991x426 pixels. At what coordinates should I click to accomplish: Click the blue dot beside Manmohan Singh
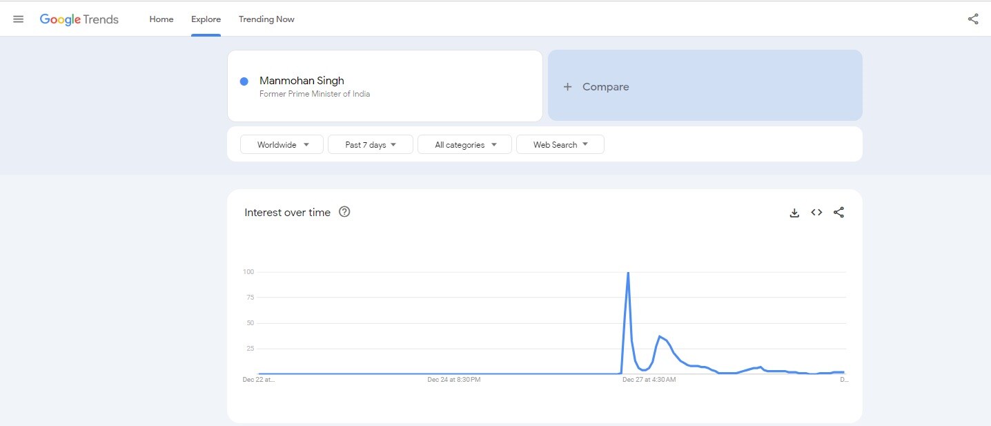[244, 81]
